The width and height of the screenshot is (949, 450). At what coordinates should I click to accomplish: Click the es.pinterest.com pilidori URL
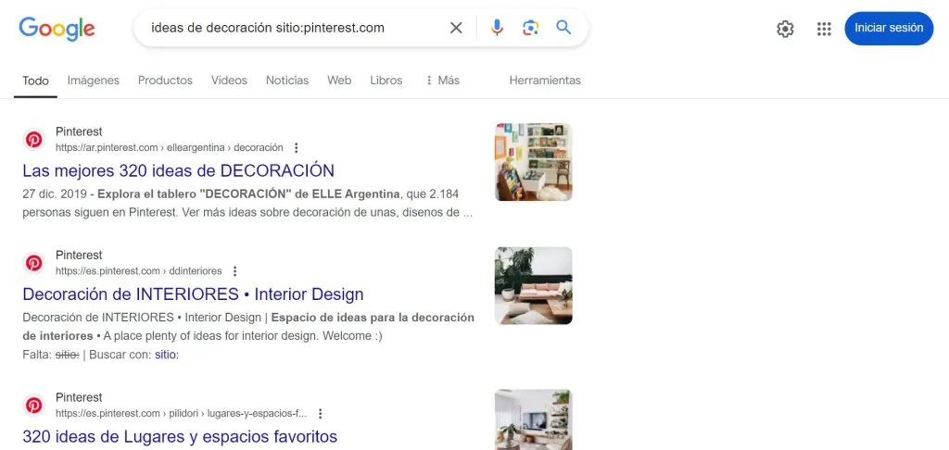coord(181,414)
